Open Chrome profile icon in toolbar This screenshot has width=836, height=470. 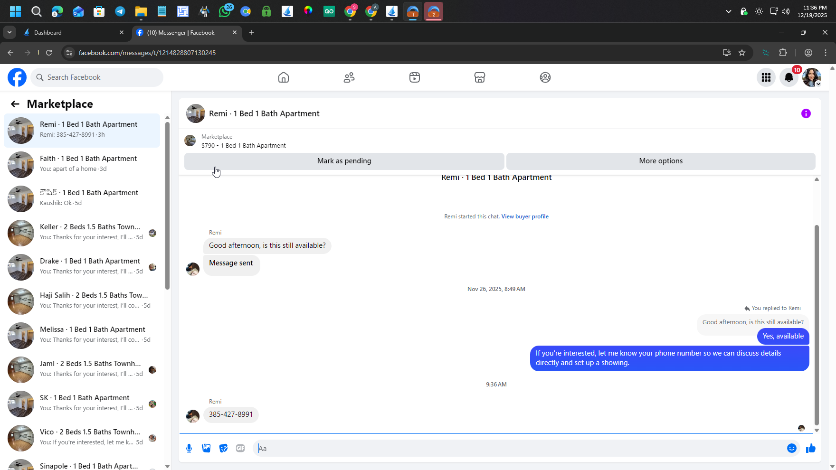pos(808,53)
